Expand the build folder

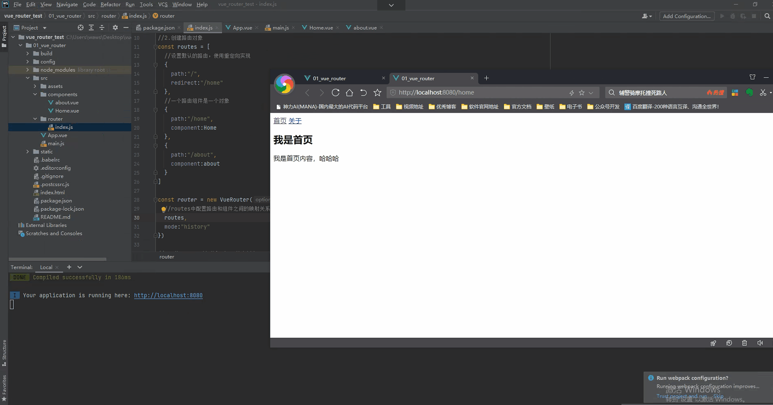(28, 54)
